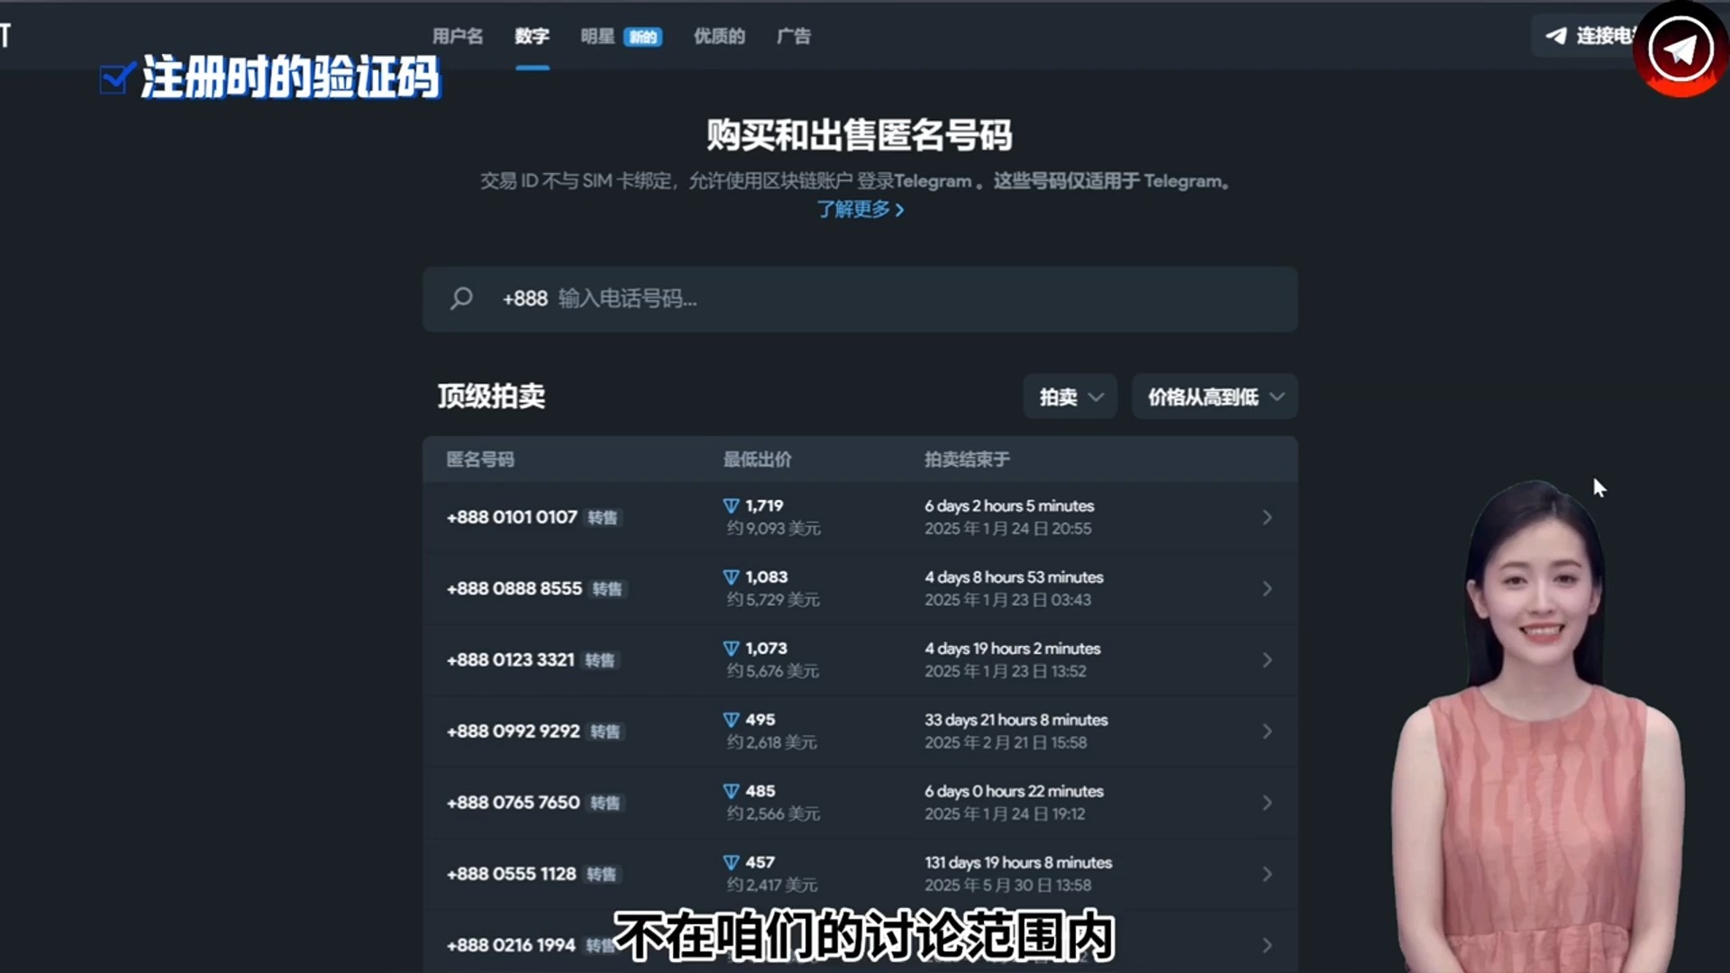
Task: Expand arrow for +888 0765 7650 row
Action: (x=1267, y=802)
